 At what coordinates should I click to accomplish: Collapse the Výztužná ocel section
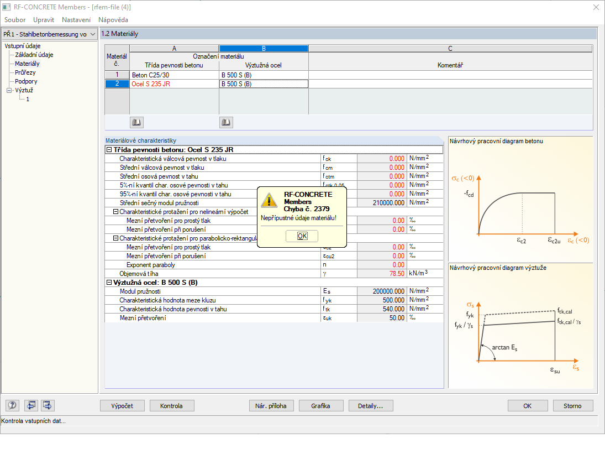pyautogui.click(x=109, y=283)
